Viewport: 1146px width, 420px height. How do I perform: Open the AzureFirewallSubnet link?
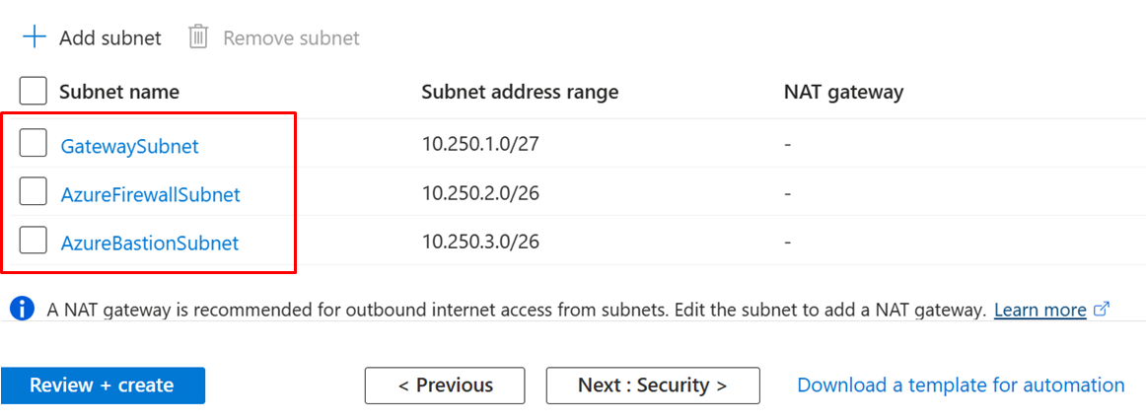[x=150, y=194]
